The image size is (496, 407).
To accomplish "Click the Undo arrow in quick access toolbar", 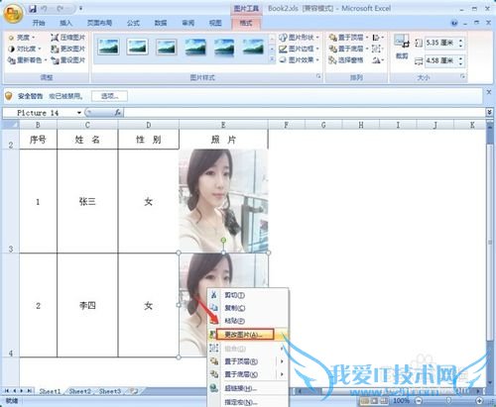I will tap(44, 9).
